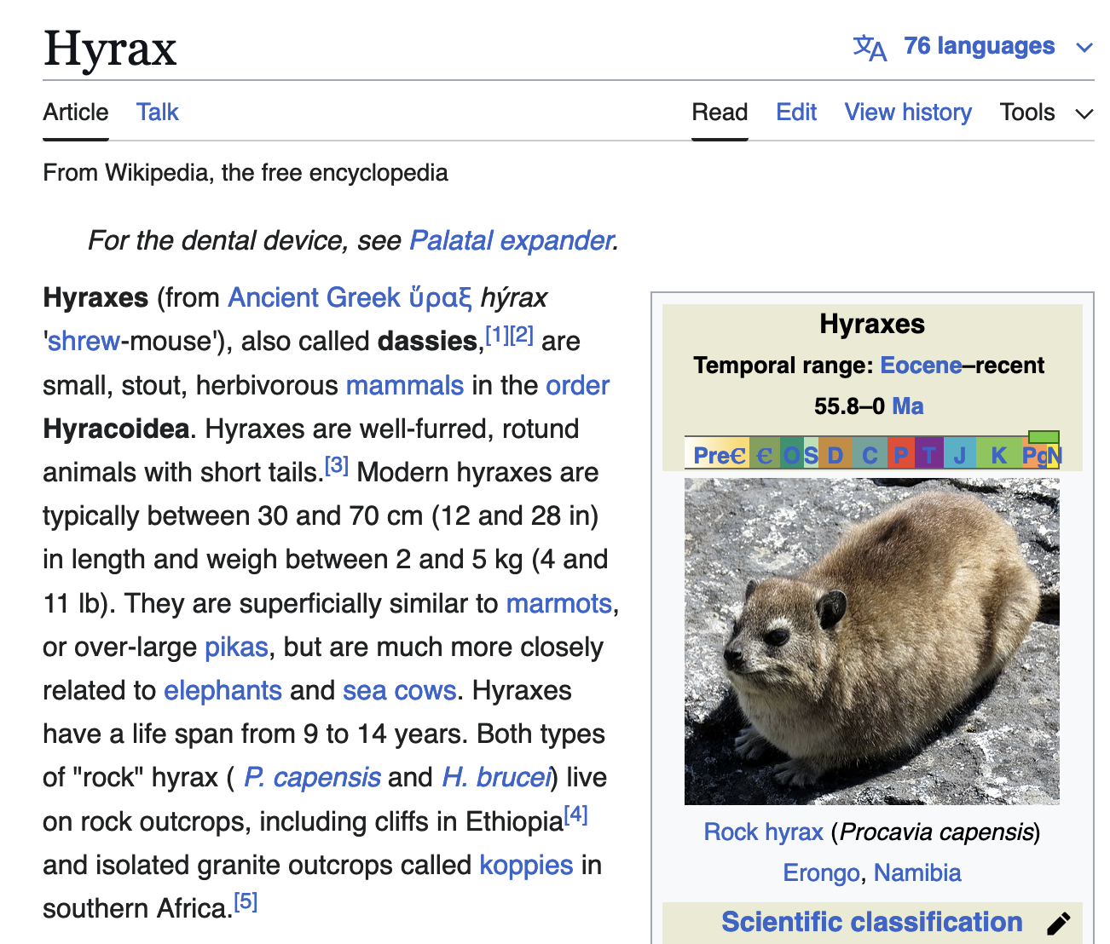Click footnote reference number 3
Viewport: 1110px width, 944px height.
click(337, 466)
